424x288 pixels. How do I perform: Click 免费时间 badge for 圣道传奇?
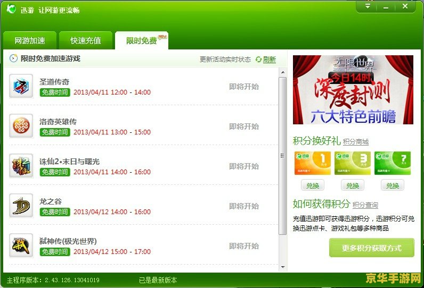click(55, 92)
